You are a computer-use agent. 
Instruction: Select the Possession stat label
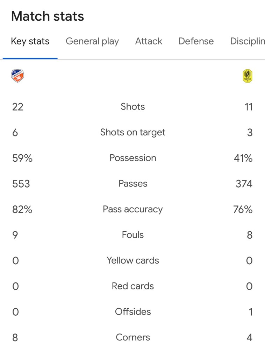point(133,158)
